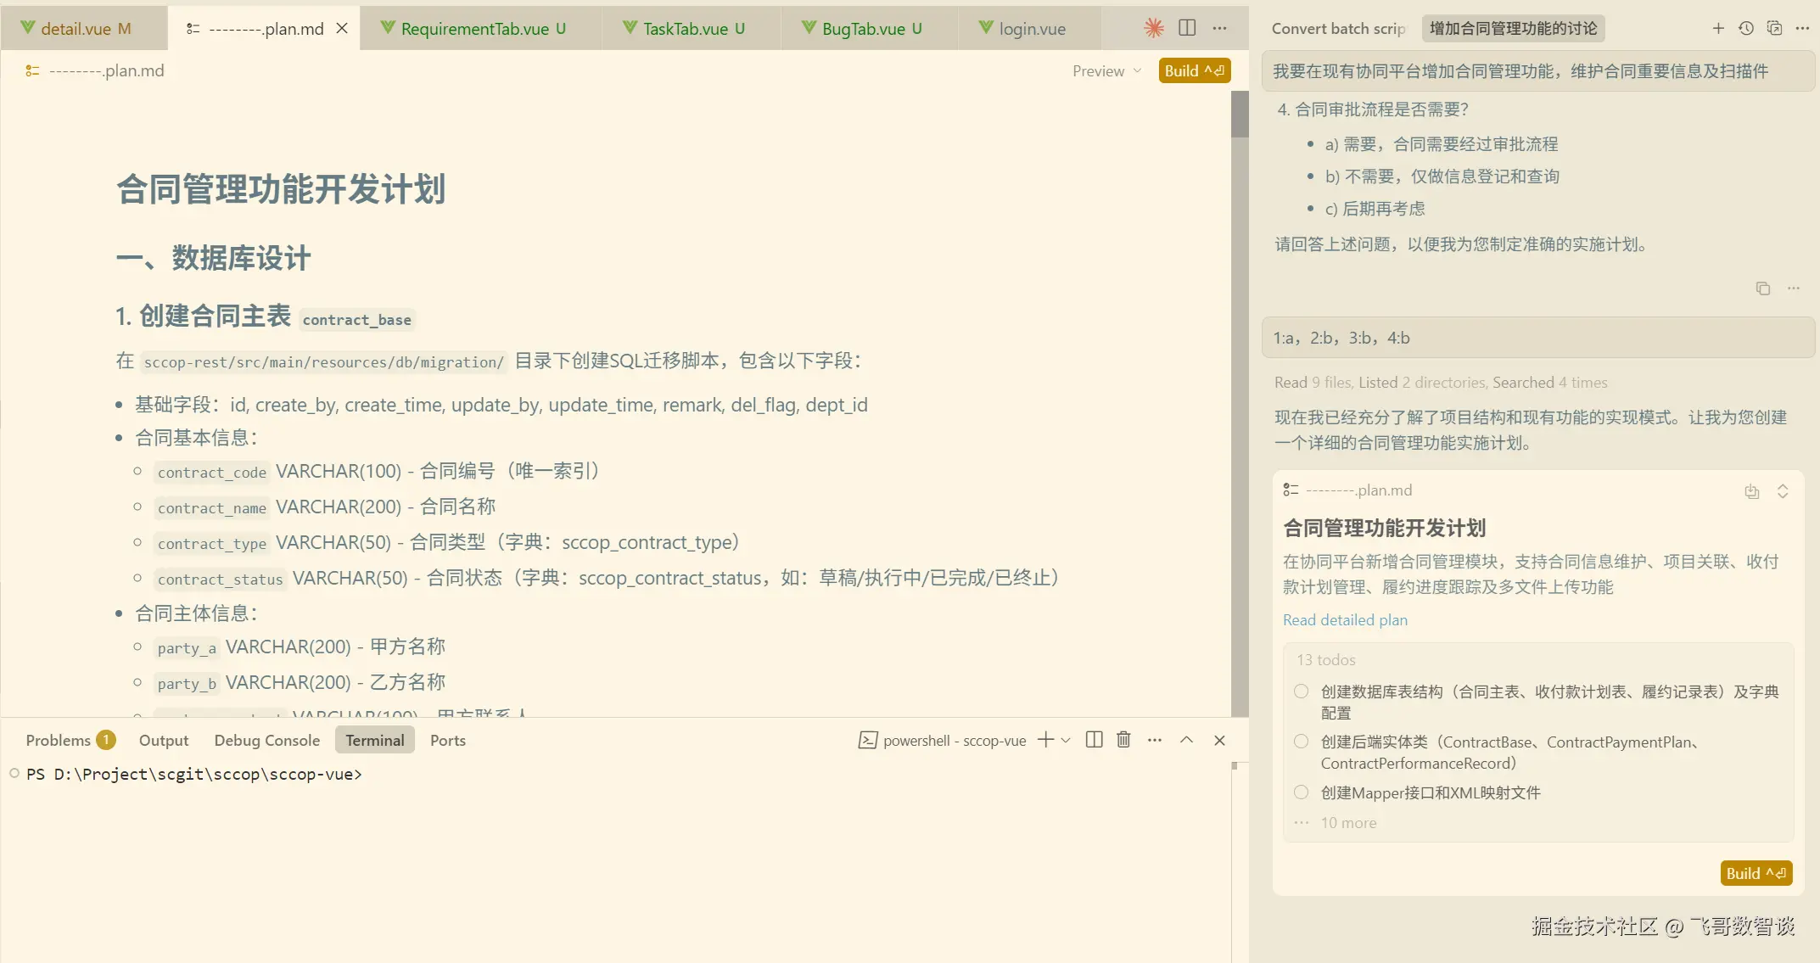Open plan.md card file icon in chat
This screenshot has height=963, width=1820.
[1291, 490]
